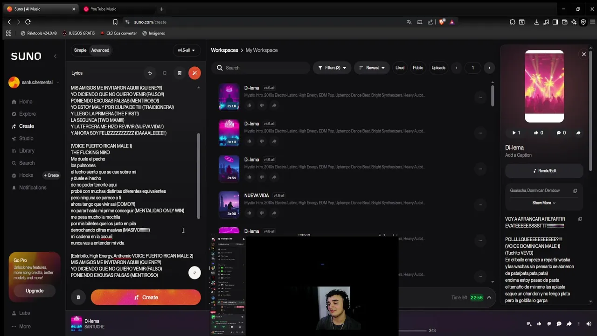Toggle the Public filter

click(418, 68)
